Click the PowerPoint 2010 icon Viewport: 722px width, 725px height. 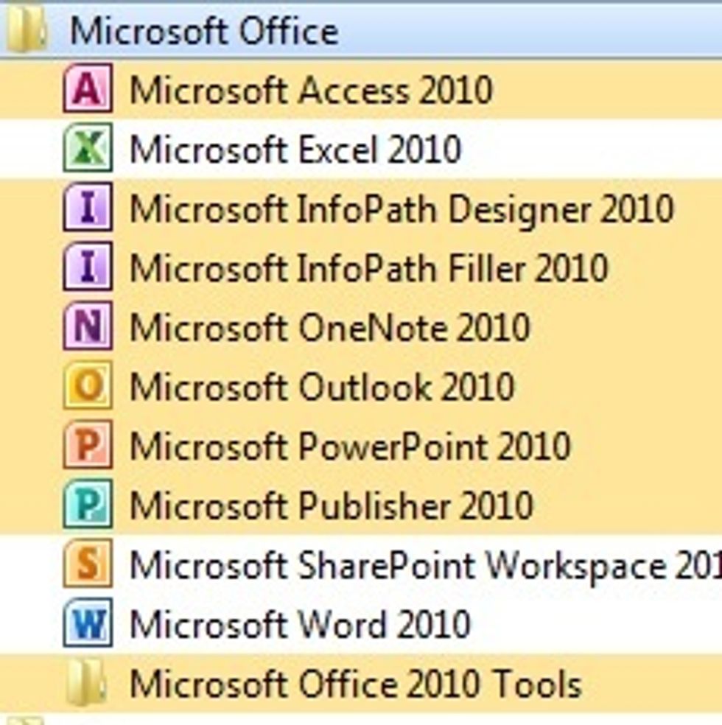click(88, 446)
